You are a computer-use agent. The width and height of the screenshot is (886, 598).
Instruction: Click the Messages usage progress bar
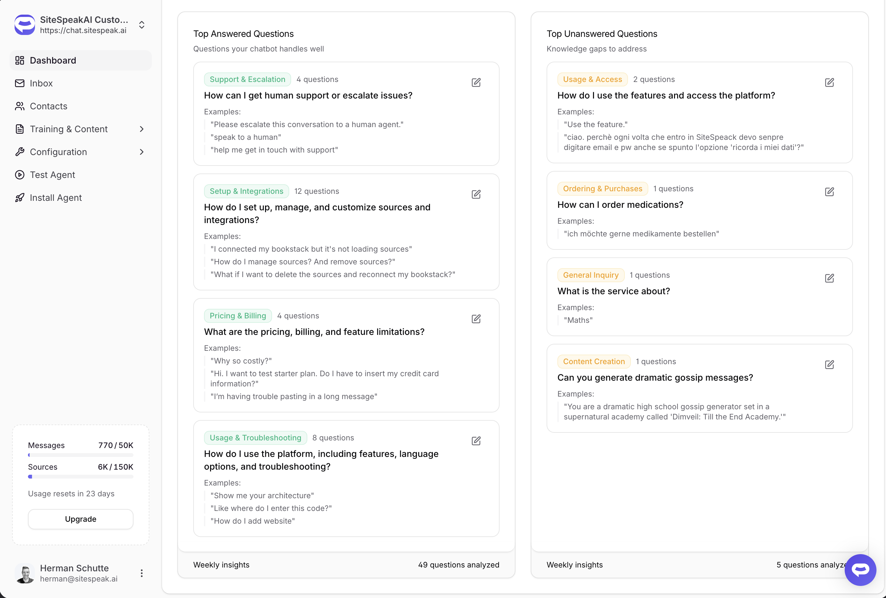point(80,455)
